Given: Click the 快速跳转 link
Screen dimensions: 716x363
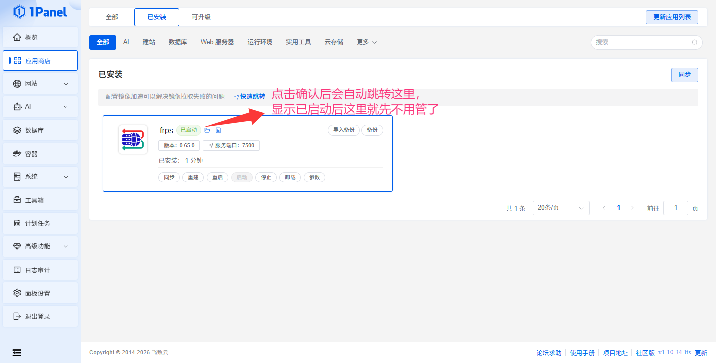Looking at the screenshot, I should click(250, 97).
